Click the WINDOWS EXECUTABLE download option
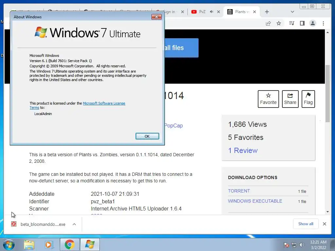335x251 pixels. 255,201
